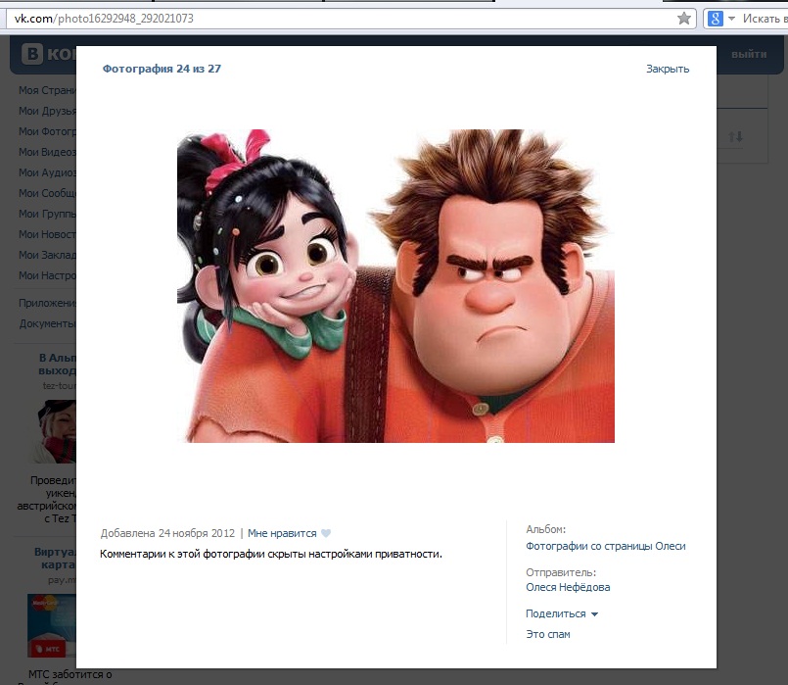Viewport: 788px width, 685px height.
Task: Click the 'Виртуальная карта' ad title
Action: pyautogui.click(x=55, y=559)
